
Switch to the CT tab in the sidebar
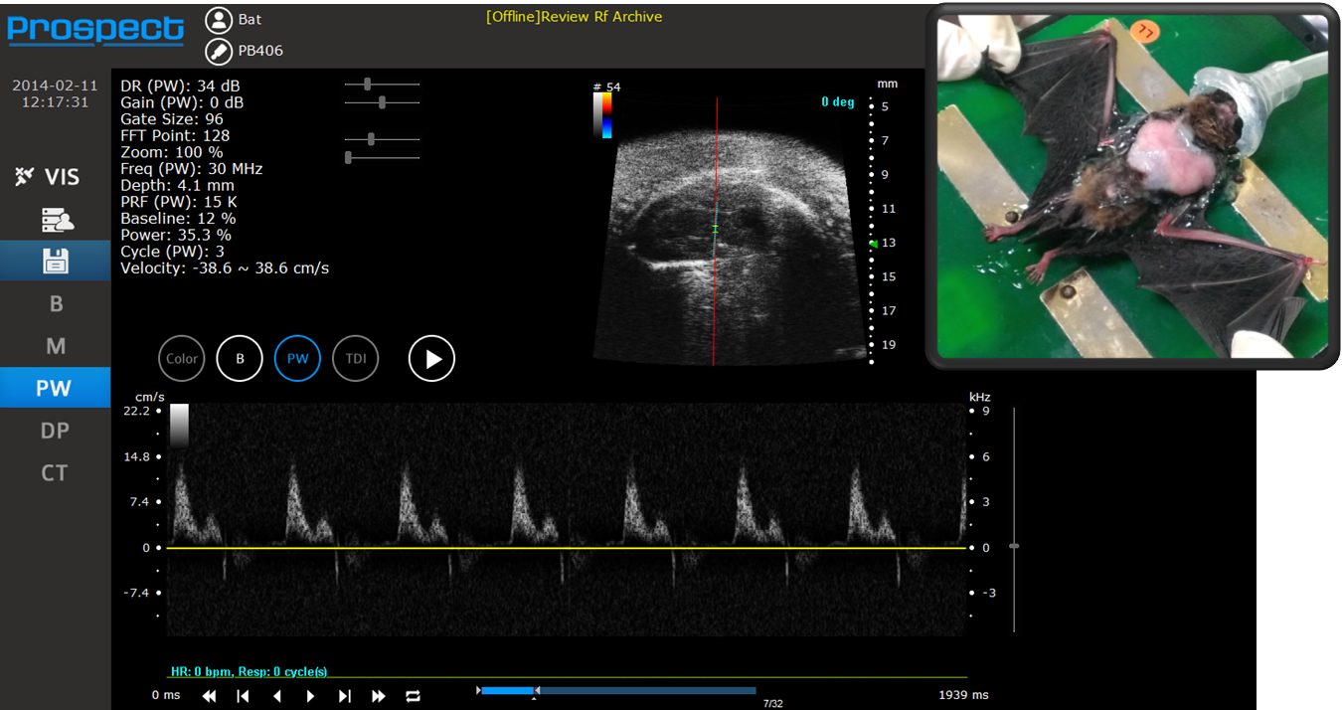[56, 473]
